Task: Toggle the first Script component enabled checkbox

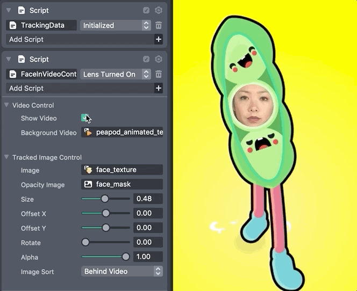Action: (x=146, y=10)
